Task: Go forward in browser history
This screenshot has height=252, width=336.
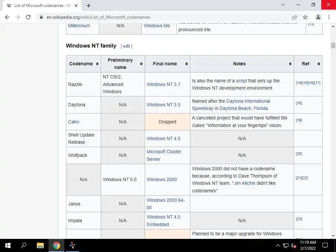Action: [x=18, y=17]
